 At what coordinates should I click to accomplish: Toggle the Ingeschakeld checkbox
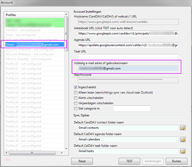(76, 87)
